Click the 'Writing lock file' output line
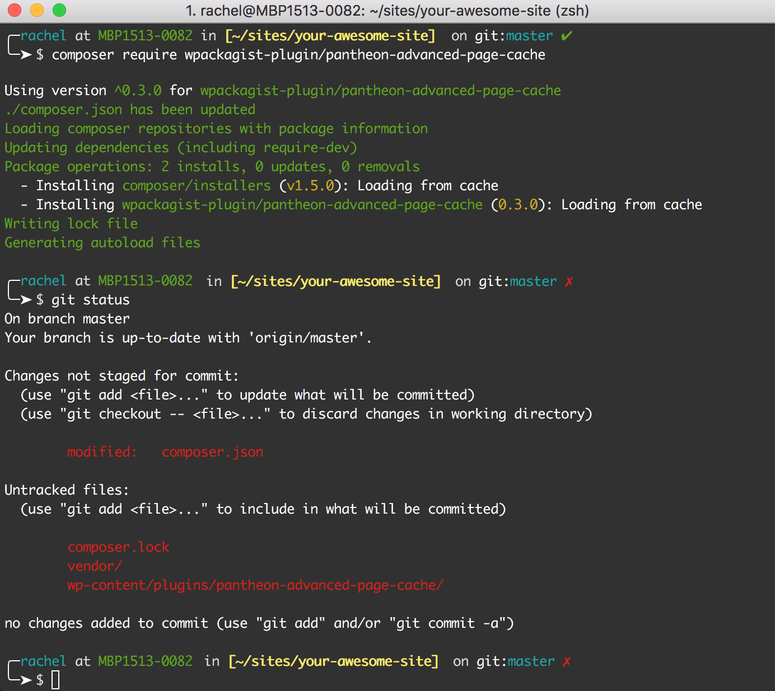775x691 pixels. (71, 224)
